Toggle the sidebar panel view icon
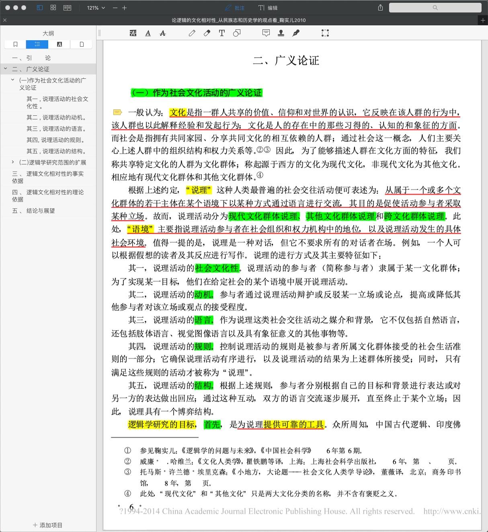This screenshot has width=488, height=532. (39, 8)
